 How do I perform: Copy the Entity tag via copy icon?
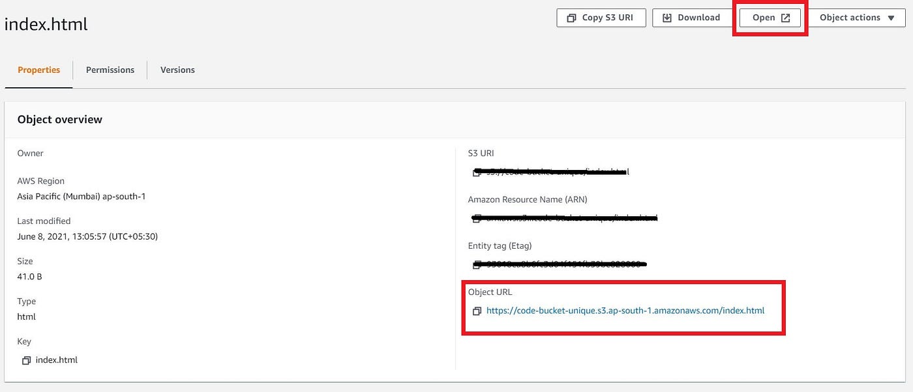477,264
